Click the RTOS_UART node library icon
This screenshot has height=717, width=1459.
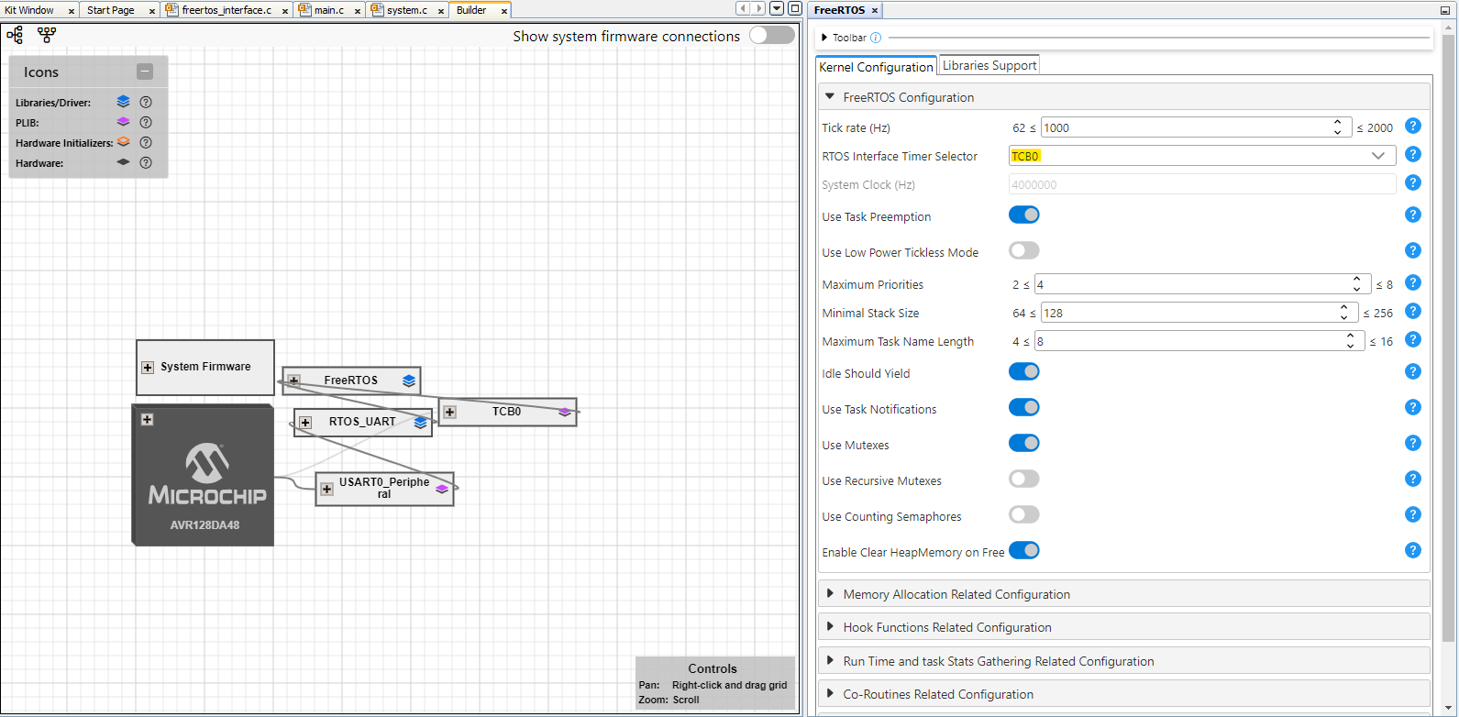420,422
